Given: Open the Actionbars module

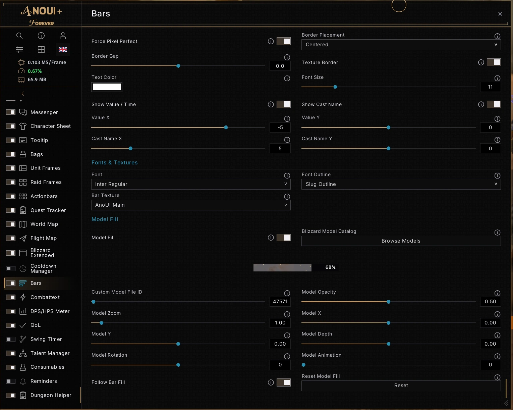Looking at the screenshot, I should (44, 196).
